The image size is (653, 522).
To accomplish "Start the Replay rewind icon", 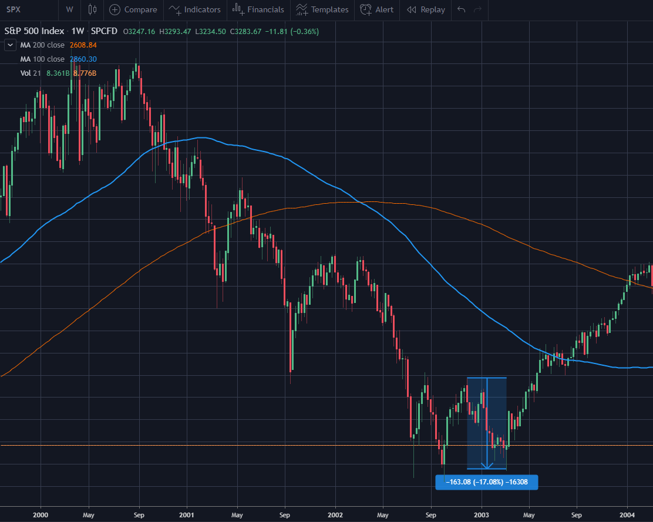I will pos(412,9).
